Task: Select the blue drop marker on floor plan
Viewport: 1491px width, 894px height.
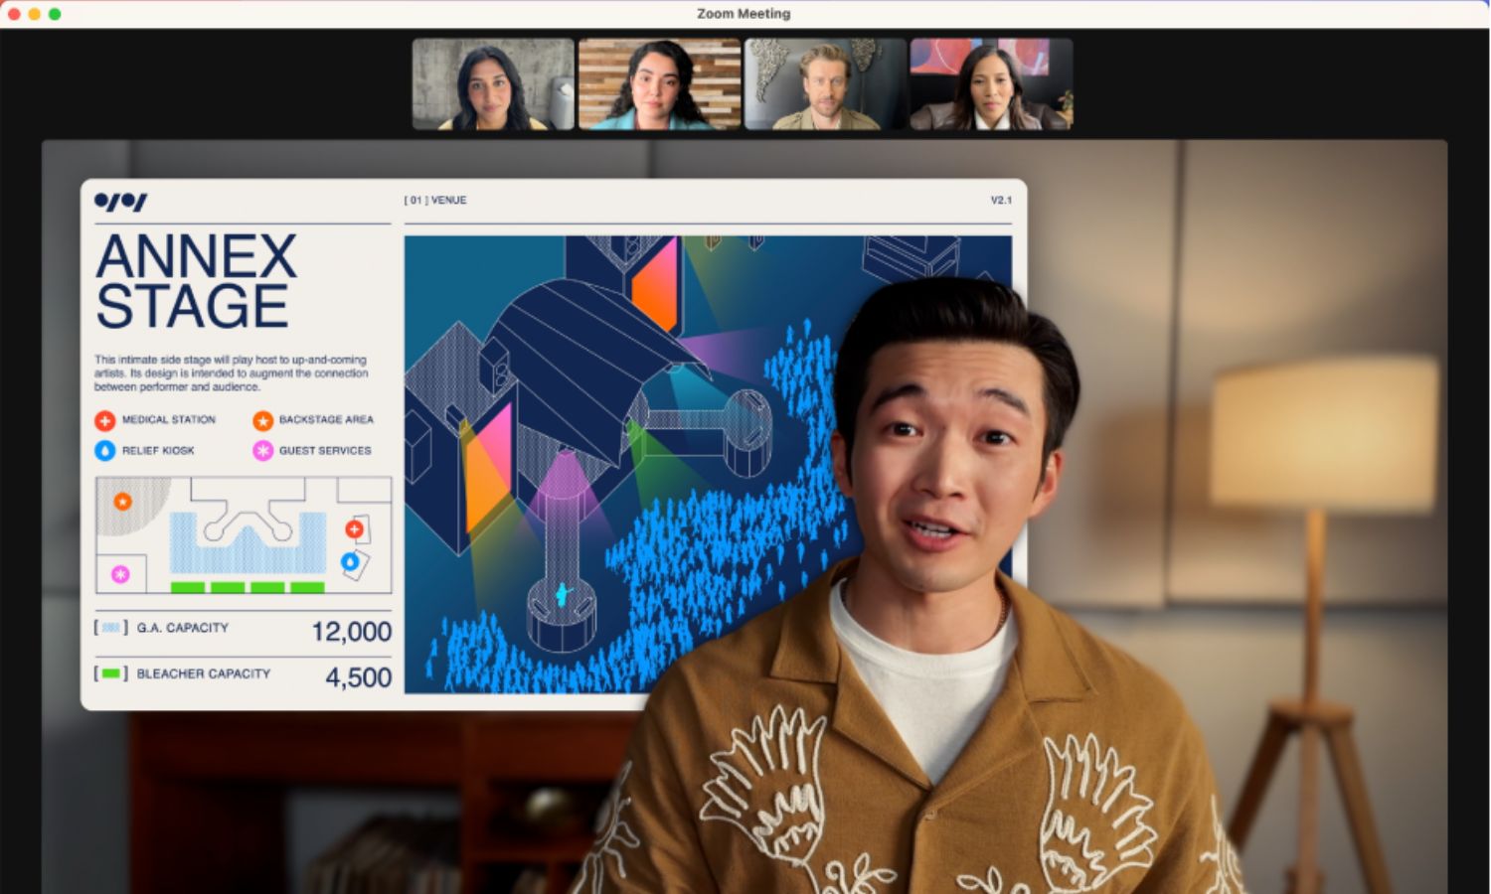Action: click(x=350, y=562)
